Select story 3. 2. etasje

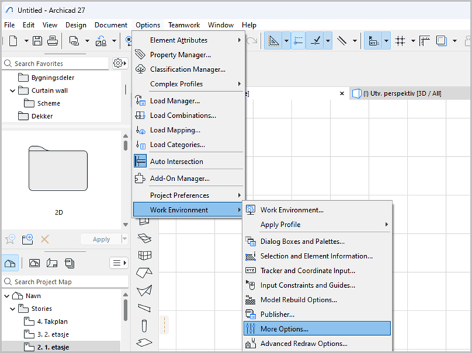(47, 334)
